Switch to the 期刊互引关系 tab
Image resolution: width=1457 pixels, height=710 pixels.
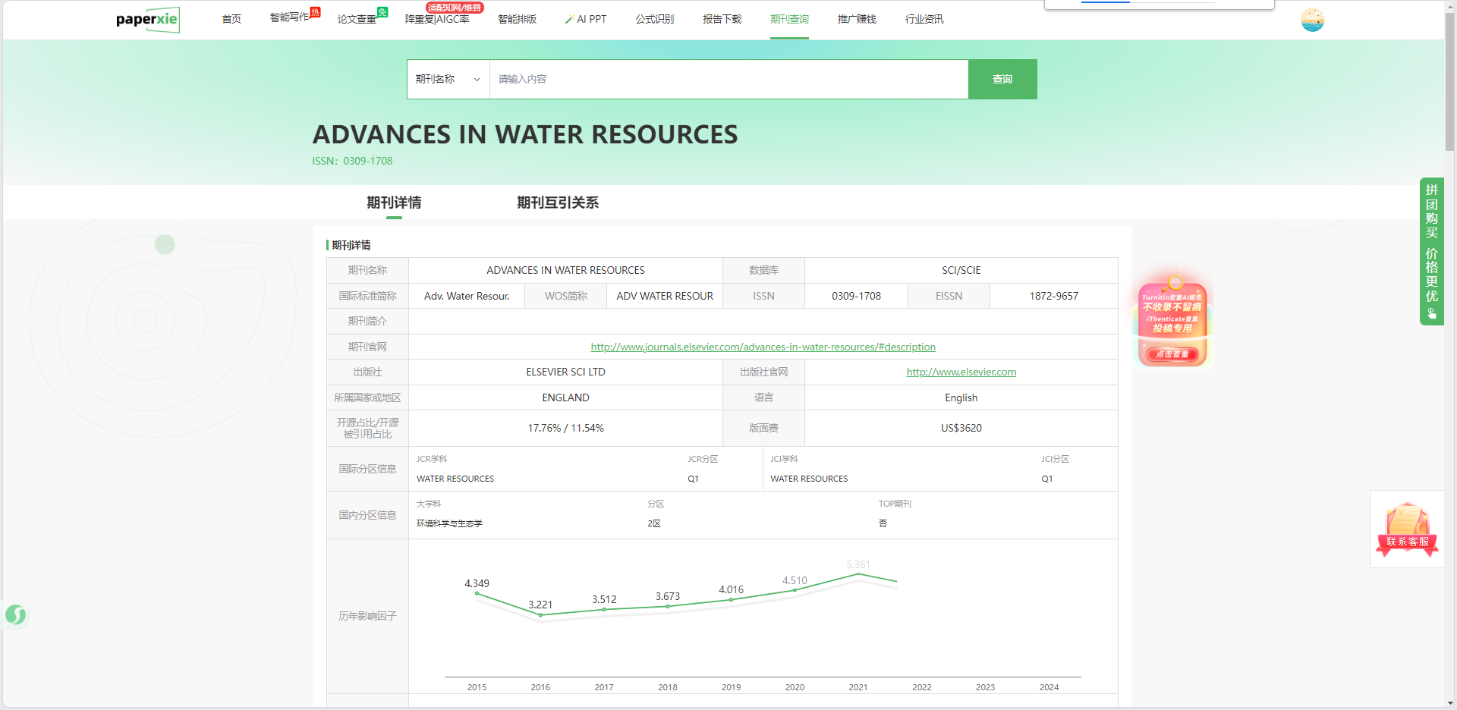click(x=558, y=203)
